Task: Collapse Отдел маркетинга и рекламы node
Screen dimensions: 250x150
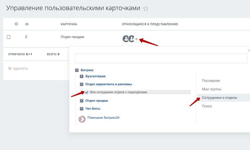Action: pos(81,84)
